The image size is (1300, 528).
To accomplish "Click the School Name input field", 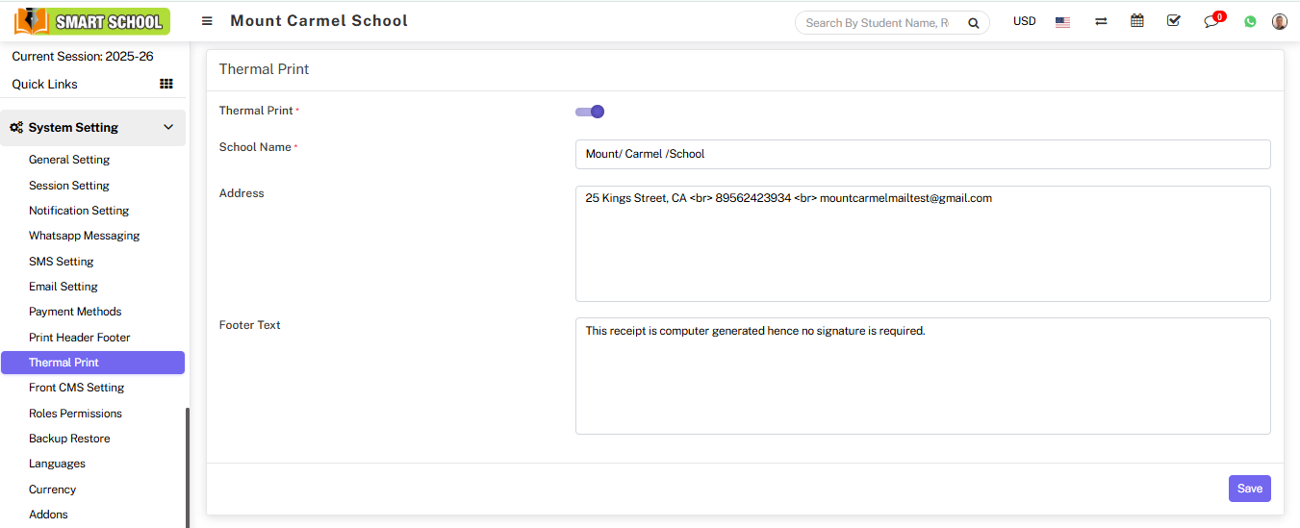I will (922, 154).
